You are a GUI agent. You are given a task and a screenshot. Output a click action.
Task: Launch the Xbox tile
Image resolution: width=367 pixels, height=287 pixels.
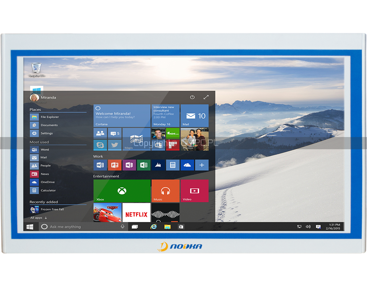[x=122, y=191]
